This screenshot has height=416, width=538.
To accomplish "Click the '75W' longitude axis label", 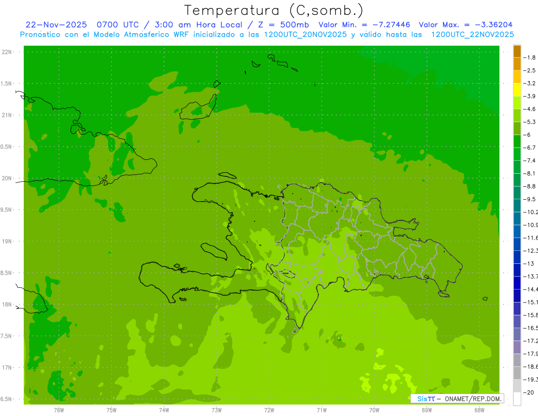I will 112,410.
